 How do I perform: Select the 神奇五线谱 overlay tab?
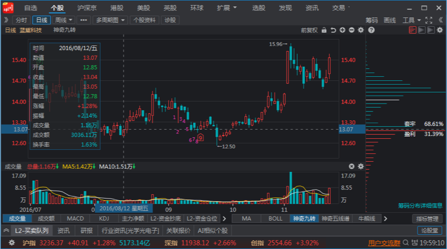click(336, 219)
